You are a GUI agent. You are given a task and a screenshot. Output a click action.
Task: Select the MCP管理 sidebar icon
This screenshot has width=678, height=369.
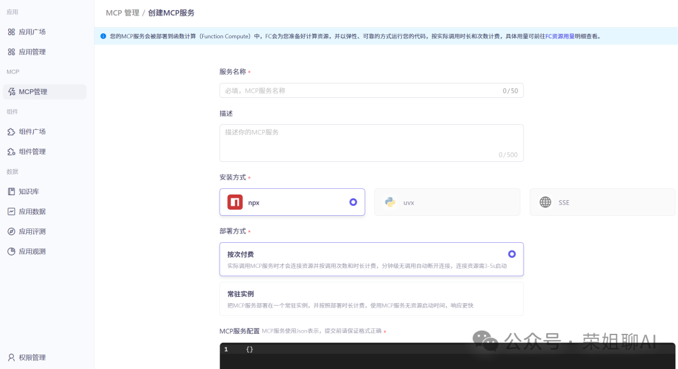point(13,91)
